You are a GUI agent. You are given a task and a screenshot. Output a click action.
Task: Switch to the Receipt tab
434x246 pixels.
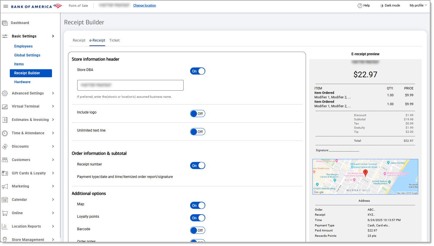[79, 40]
